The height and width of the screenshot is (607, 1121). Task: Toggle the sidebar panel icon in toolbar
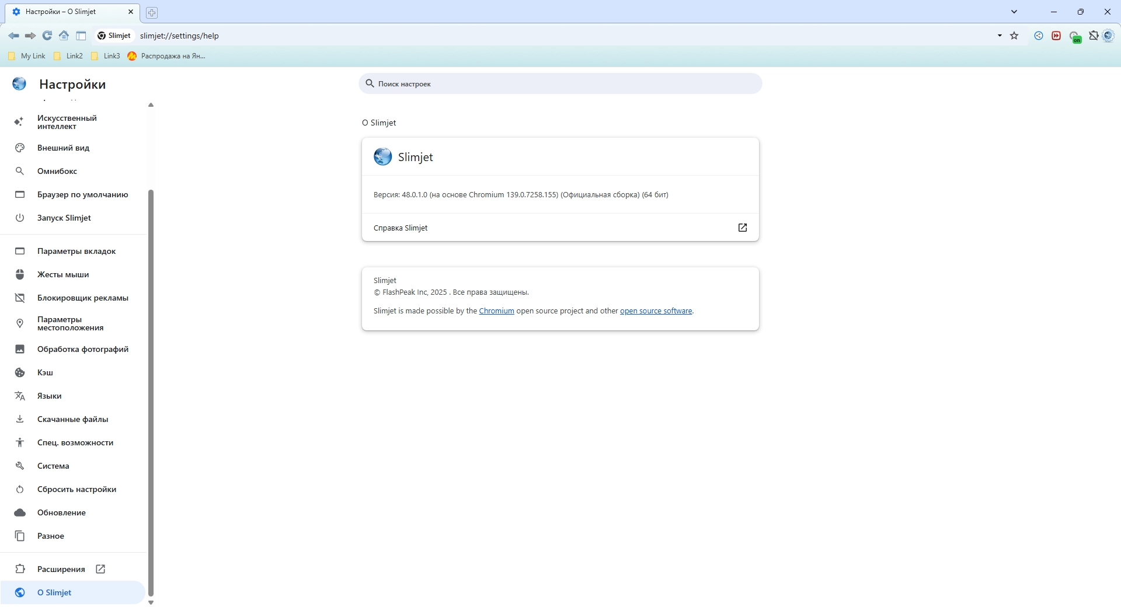point(81,36)
